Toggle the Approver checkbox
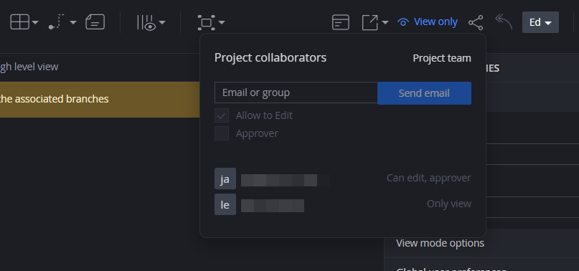This screenshot has height=271, width=579. (222, 133)
